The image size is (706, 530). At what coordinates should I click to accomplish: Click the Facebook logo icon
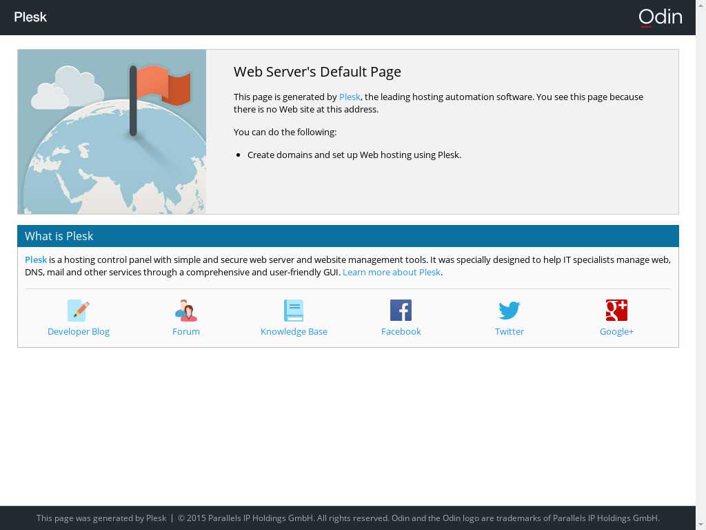[401, 310]
